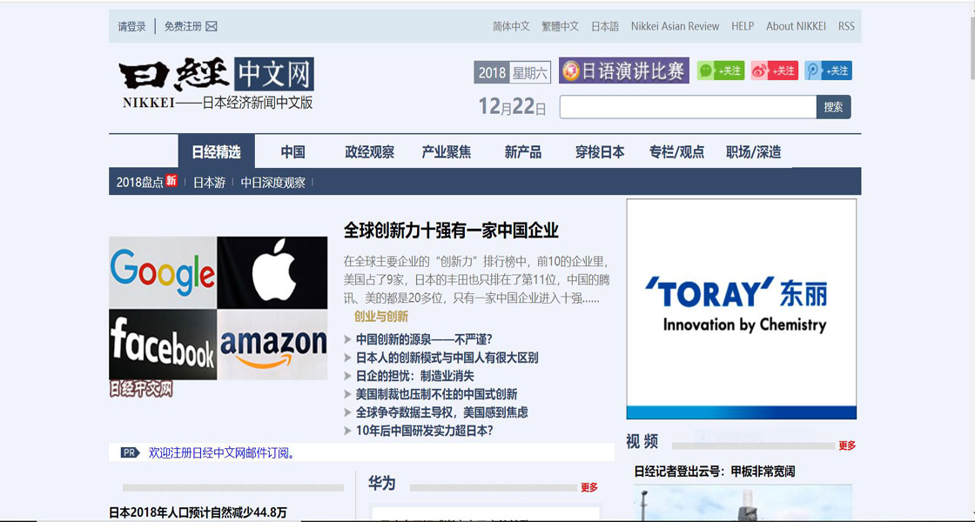This screenshot has width=975, height=522.
Task: Switch language to 繁體中文
Action: (561, 26)
